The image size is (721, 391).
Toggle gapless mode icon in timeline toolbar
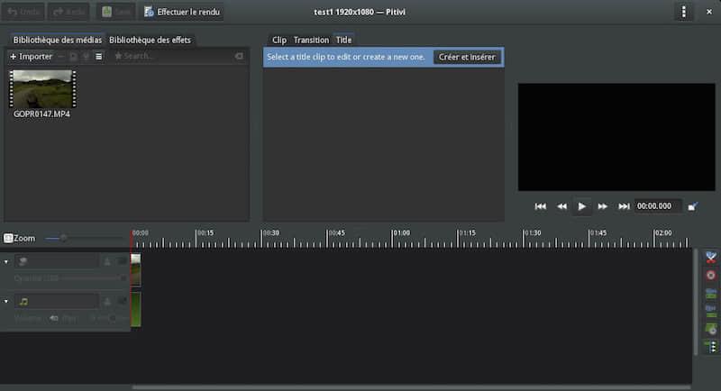click(x=710, y=346)
